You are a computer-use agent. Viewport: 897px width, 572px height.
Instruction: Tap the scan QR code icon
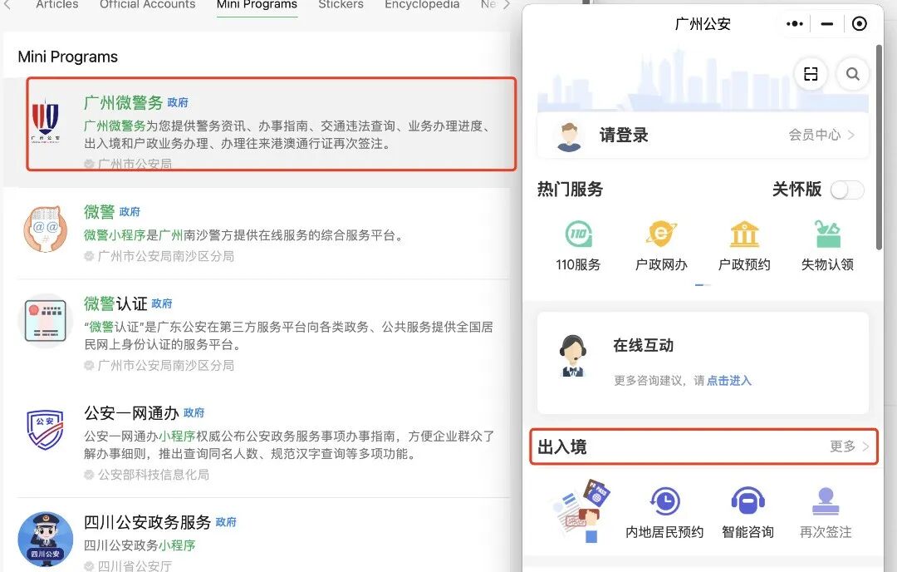point(811,74)
